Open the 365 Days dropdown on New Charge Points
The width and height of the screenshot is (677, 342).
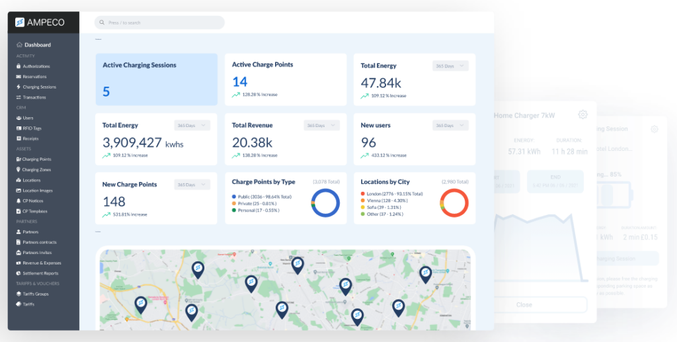pyautogui.click(x=192, y=185)
